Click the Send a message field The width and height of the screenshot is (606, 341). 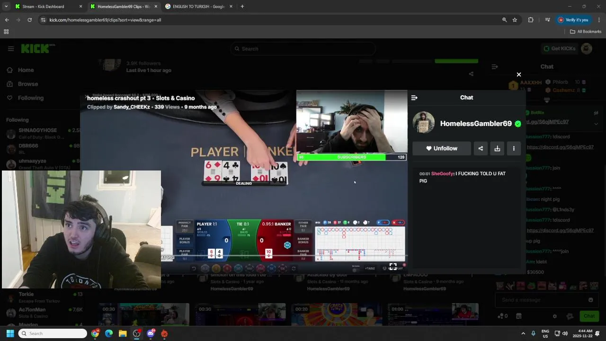(542, 300)
